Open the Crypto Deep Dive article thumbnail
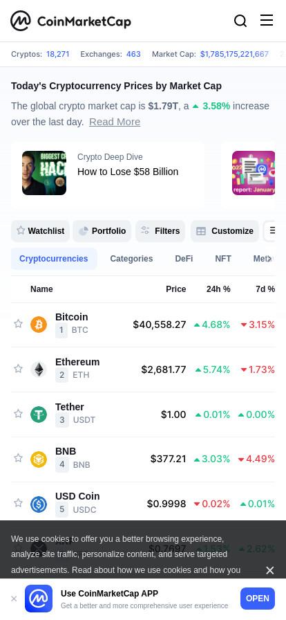Image resolution: width=286 pixels, height=620 pixels. pos(44,173)
